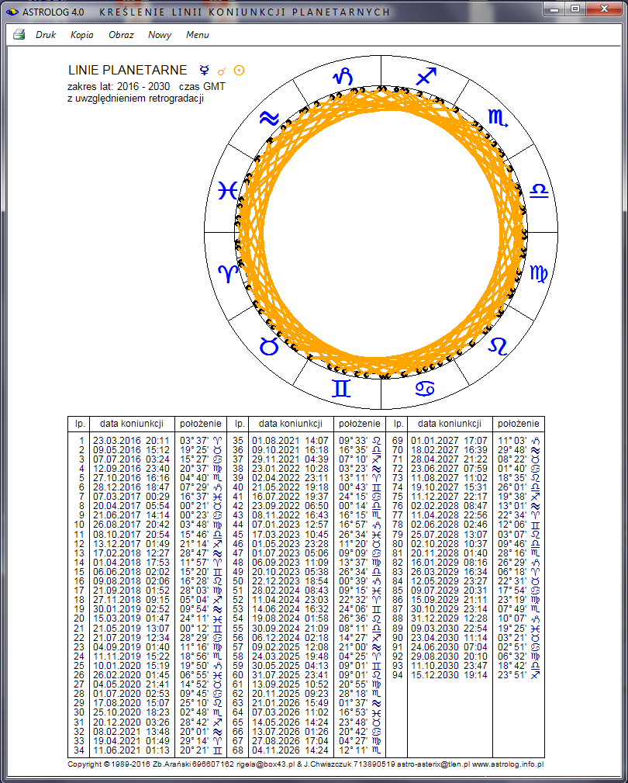Click the printer icon in the toolbar

tap(19, 34)
